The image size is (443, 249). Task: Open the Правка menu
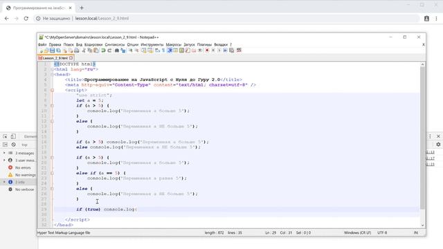55,44
